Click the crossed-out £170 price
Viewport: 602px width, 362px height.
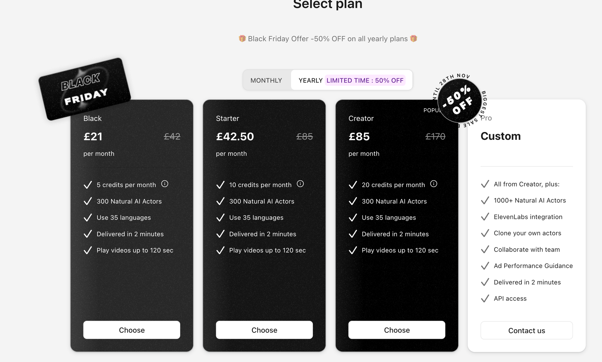pos(435,137)
